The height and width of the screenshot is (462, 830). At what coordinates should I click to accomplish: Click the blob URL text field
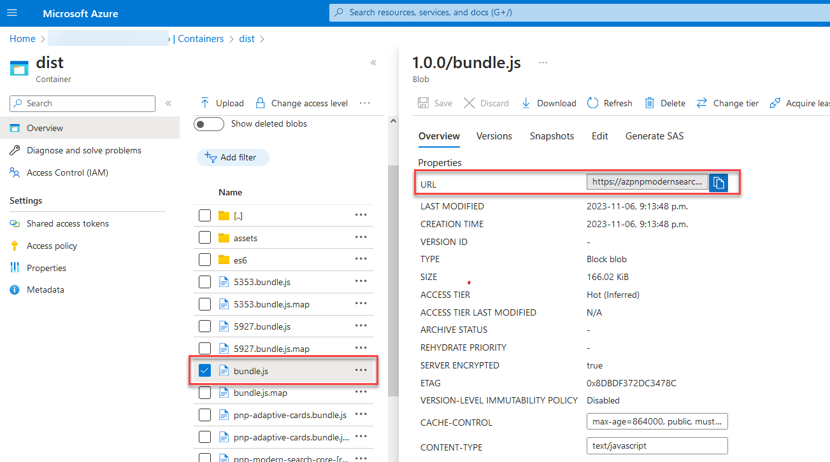[647, 182]
